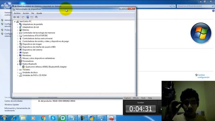The image size is (215, 121).
Task: Open Windows Start menu orb
Action: pos(4,118)
